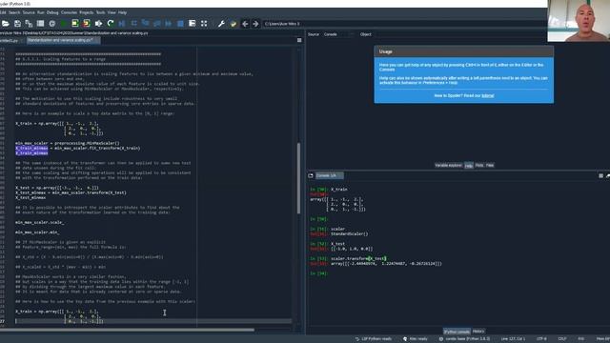Screen dimensions: 610x343
Task: Follow the tutorial link in Usage box
Action: click(x=488, y=95)
